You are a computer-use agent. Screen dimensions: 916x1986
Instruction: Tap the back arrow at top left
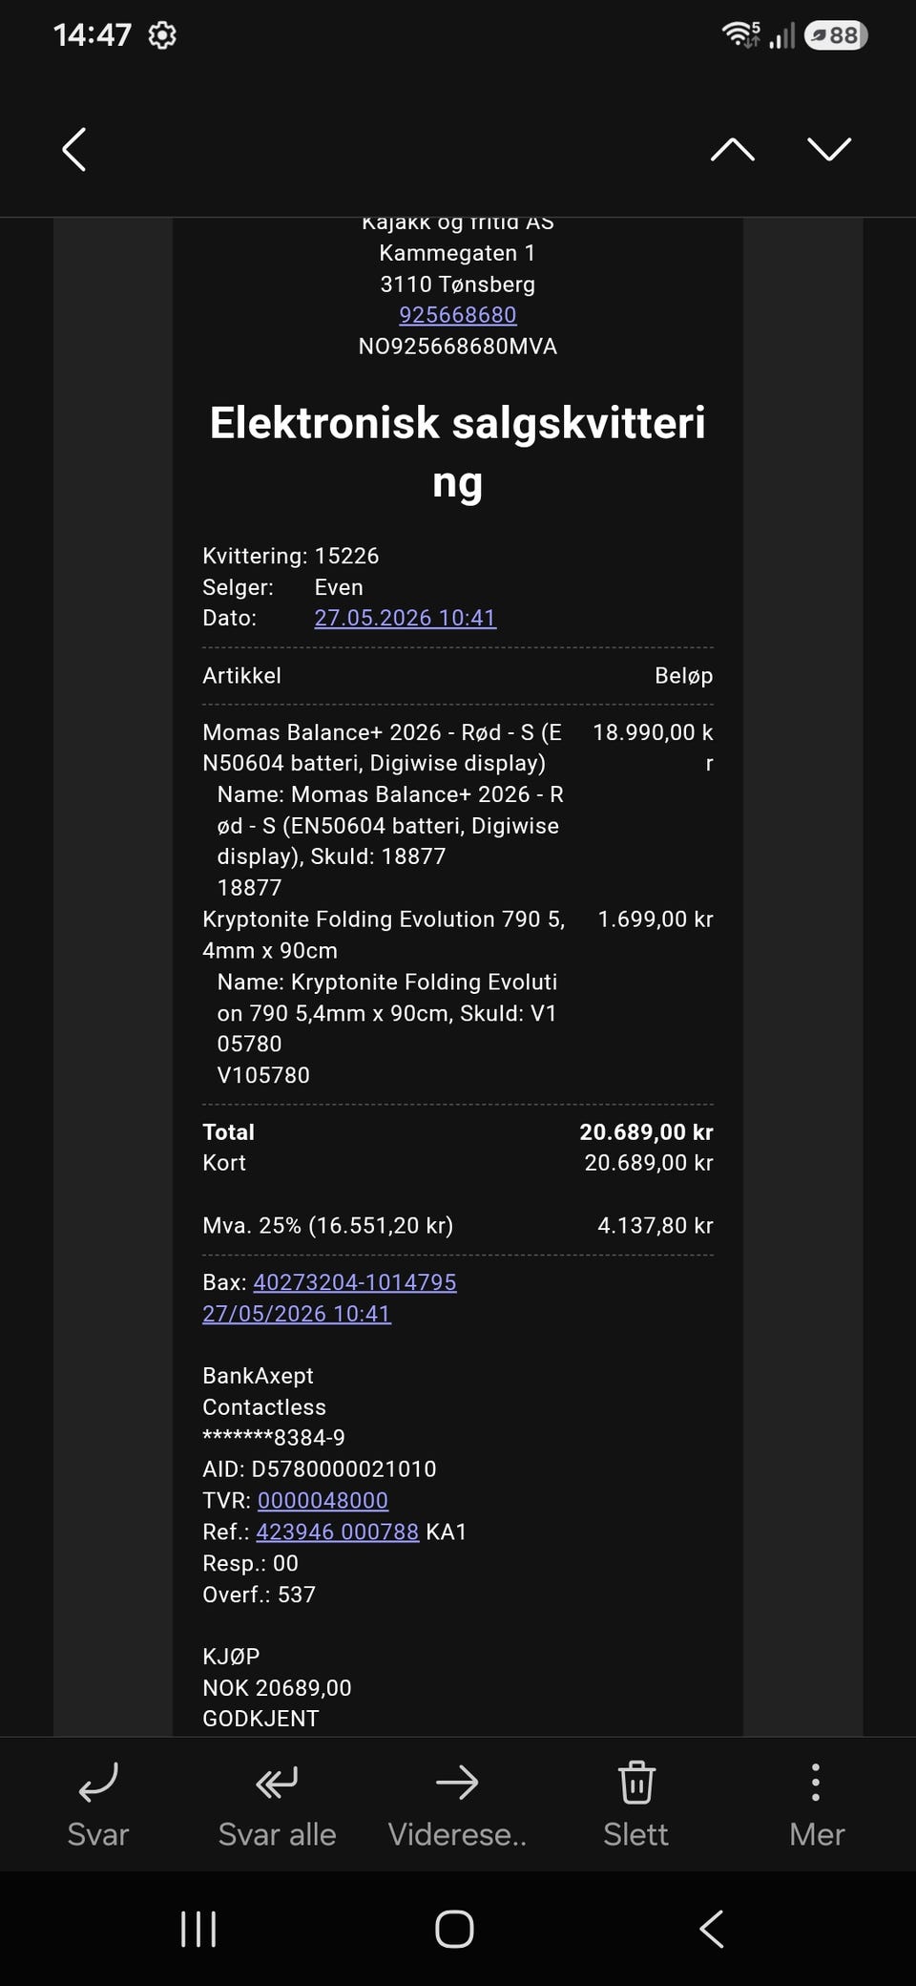click(74, 149)
